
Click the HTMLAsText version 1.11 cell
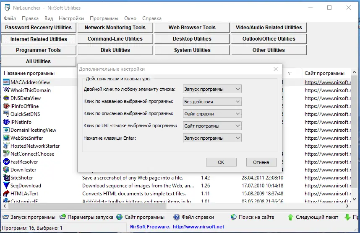[x=205, y=194]
